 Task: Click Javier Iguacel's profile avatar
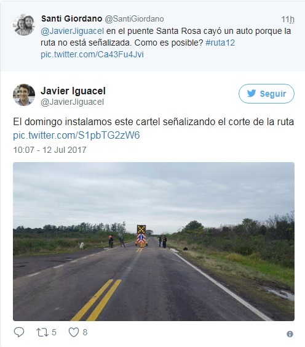tap(24, 95)
